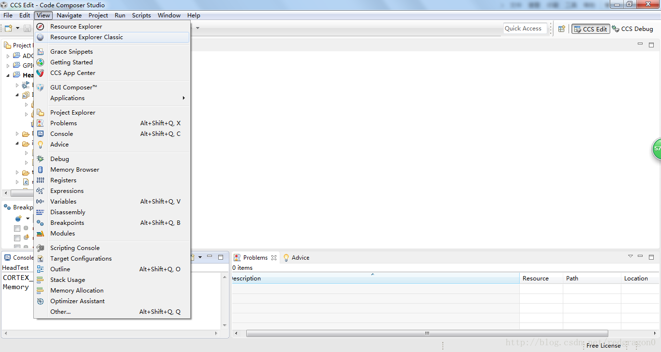Launch Optimizer Assistant
Viewport: 661px width, 352px height.
(x=112, y=301)
